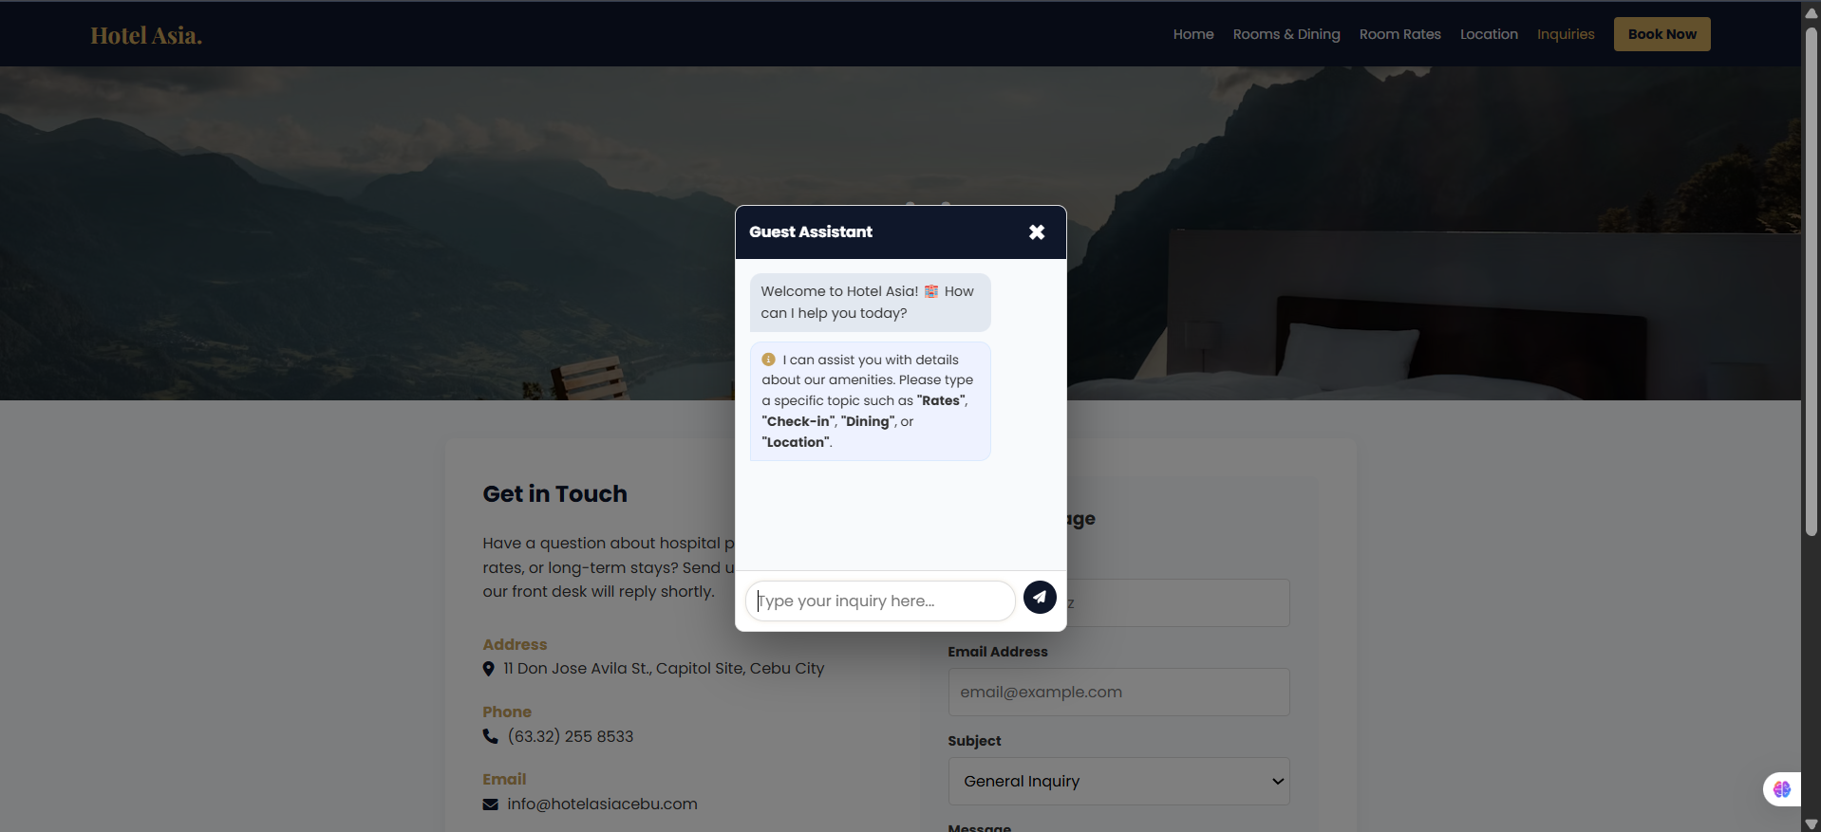Click the page vertical scrollbar thumb
This screenshot has width=1821, height=832.
pos(1811,285)
